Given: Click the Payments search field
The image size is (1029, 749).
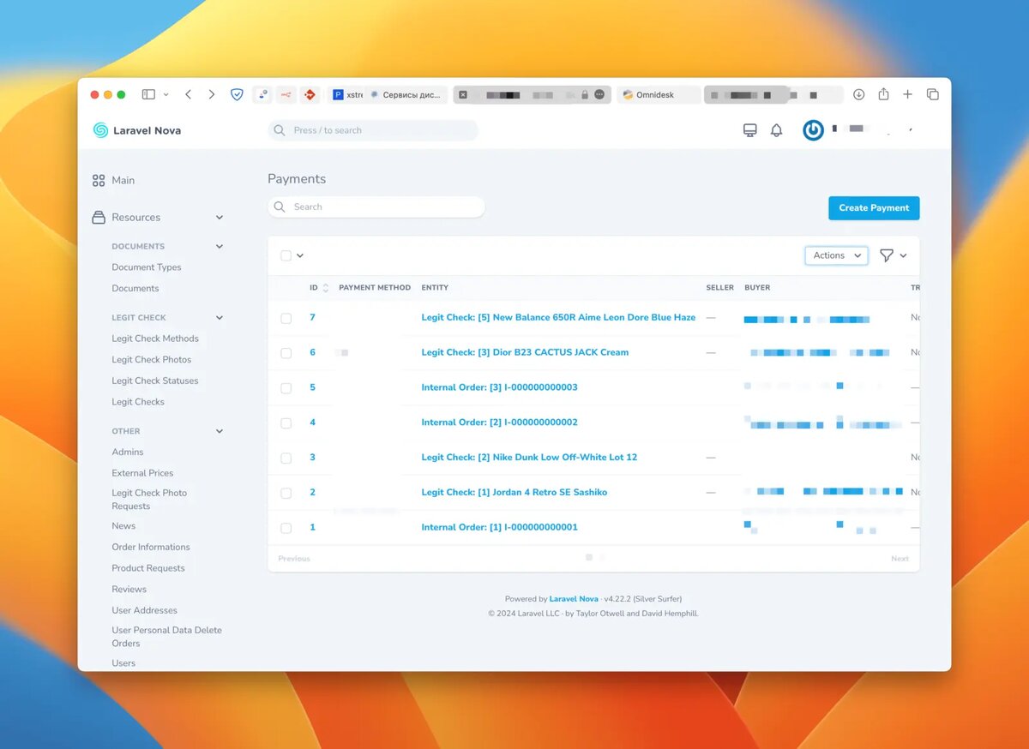Looking at the screenshot, I should (x=376, y=207).
